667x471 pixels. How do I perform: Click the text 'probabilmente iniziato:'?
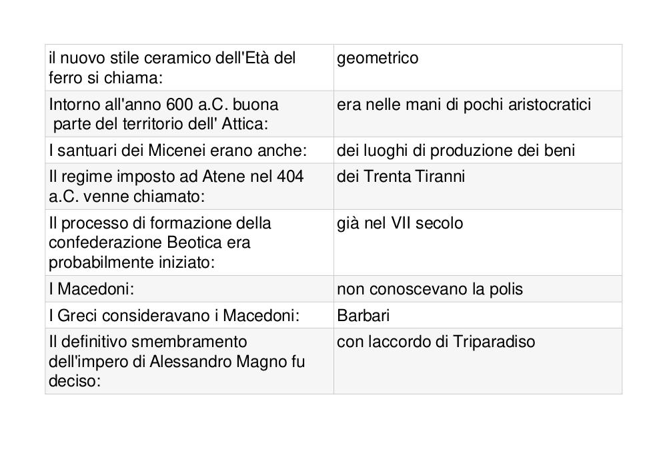click(131, 262)
